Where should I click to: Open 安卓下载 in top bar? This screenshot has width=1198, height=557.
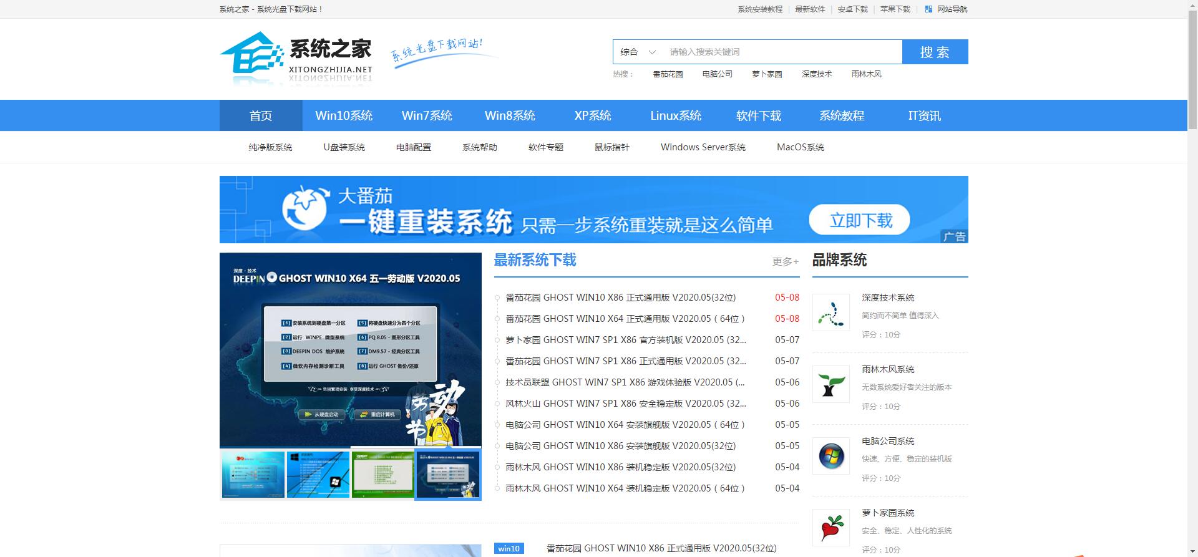852,9
